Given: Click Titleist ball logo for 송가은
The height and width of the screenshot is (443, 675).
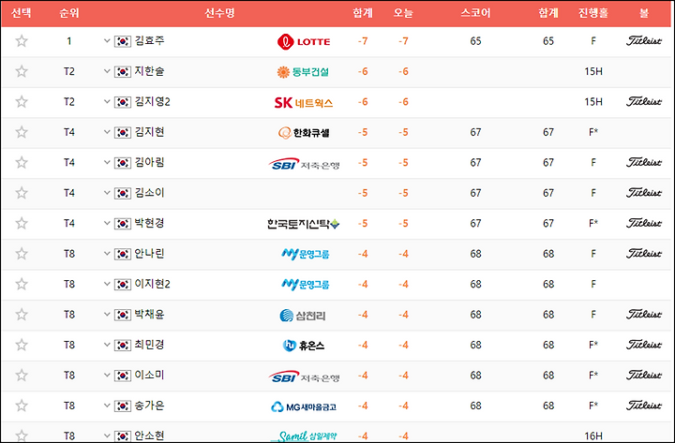Looking at the screenshot, I should point(643,406).
